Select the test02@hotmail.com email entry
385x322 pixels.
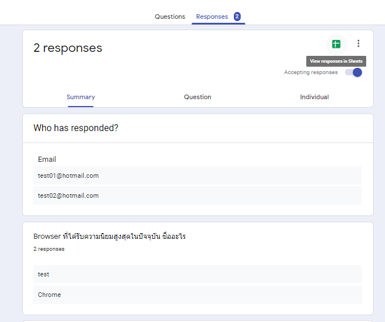point(68,195)
